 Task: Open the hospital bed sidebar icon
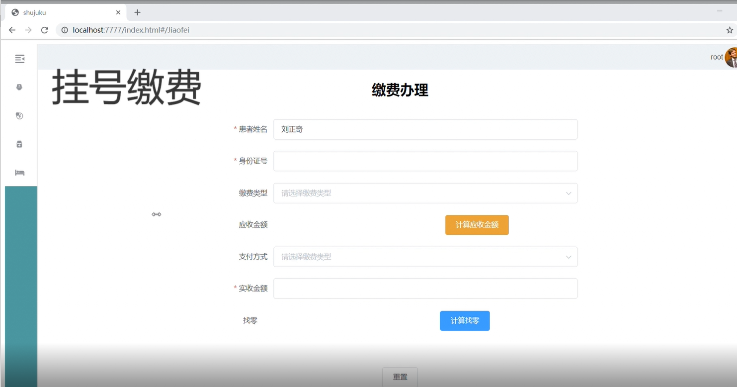point(19,173)
